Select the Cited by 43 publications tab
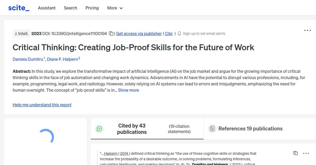This screenshot has height=165, width=316. [132, 129]
